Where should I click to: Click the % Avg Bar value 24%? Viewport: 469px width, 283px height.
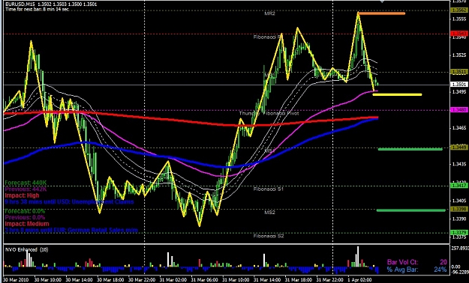(440, 270)
